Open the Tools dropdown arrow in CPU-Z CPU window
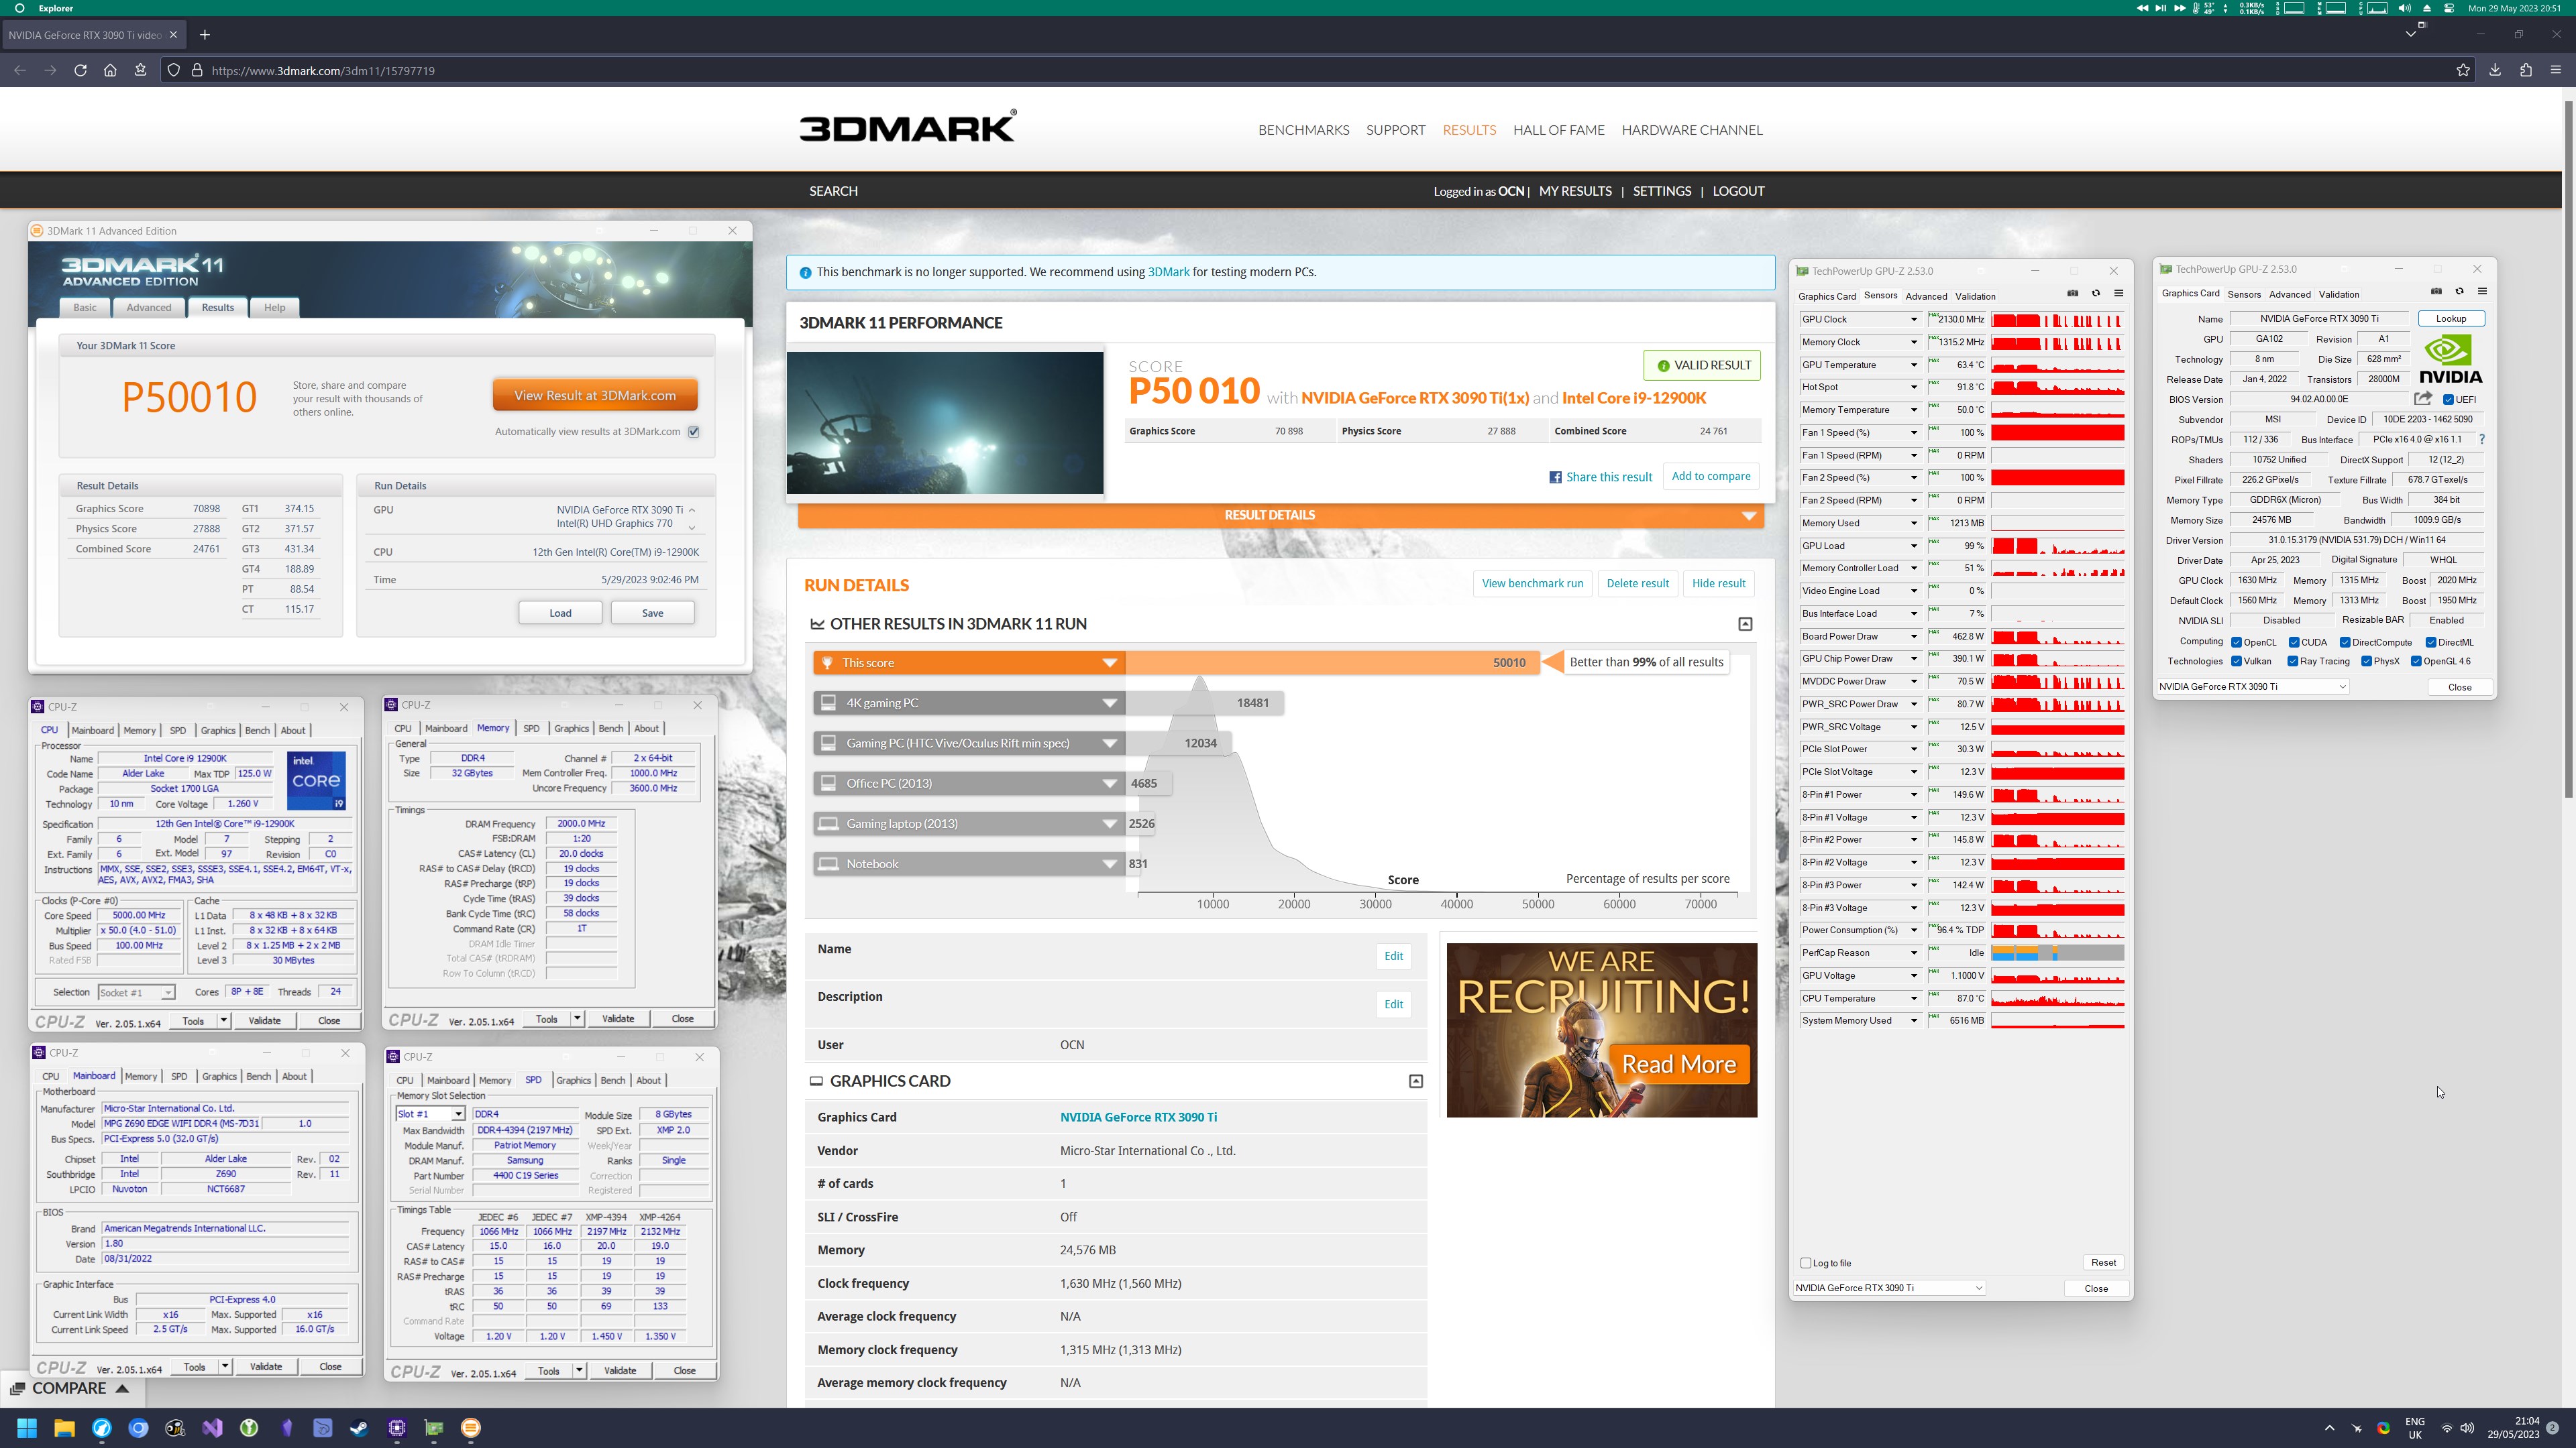 point(224,1020)
